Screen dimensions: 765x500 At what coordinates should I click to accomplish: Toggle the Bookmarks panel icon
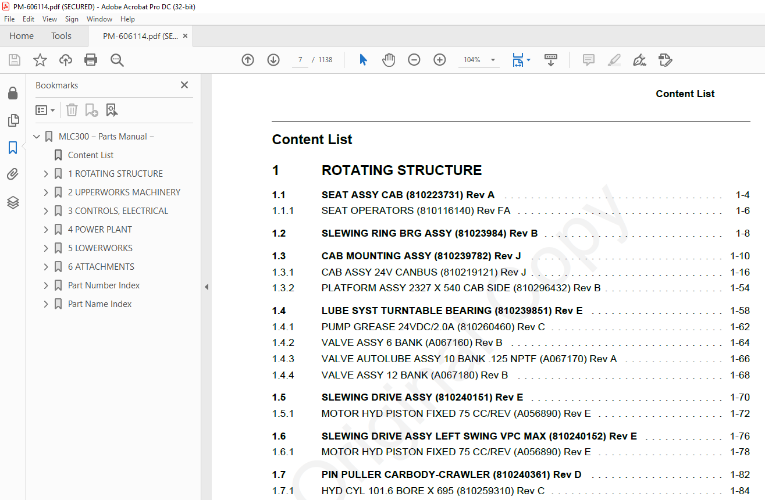[13, 148]
